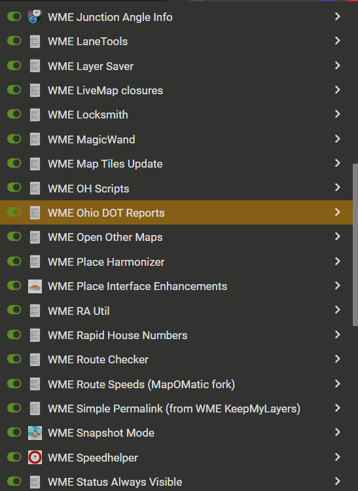Viewport: 358px width, 491px height.
Task: Open WME RA Util submenu chevron
Action: point(337,310)
